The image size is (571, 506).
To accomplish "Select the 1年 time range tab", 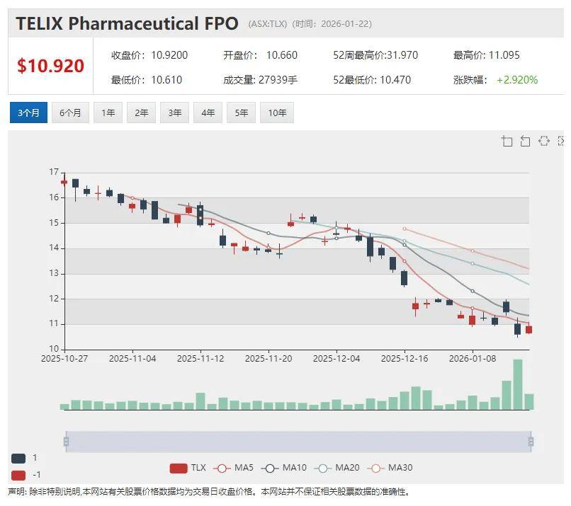I will point(108,113).
